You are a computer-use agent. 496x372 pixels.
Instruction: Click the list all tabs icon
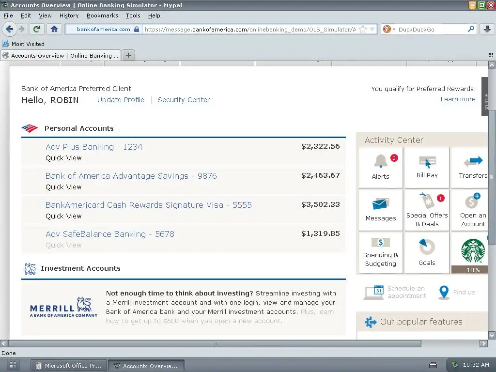tap(491, 55)
